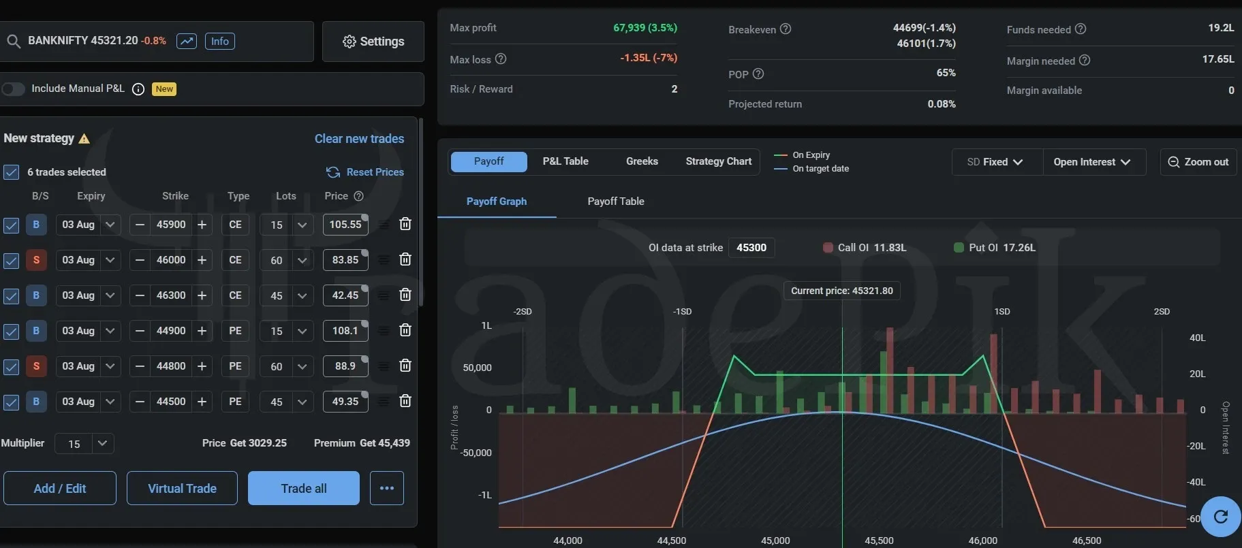Toggle the S Sell button on the 44800 row

tap(36, 366)
